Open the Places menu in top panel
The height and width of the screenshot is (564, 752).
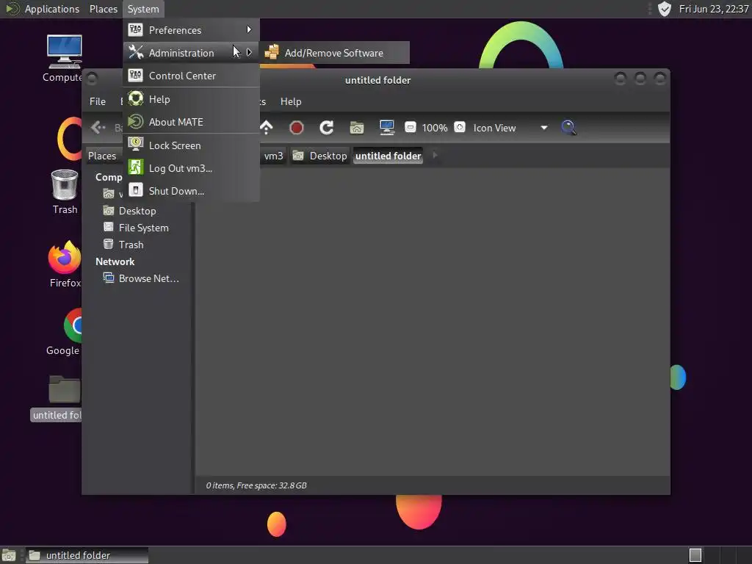[103, 9]
